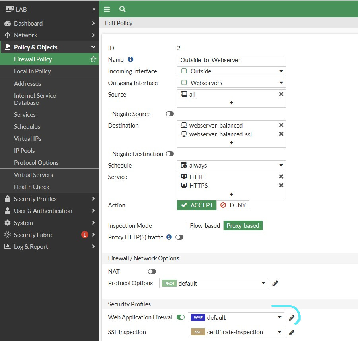Set the action to DENY
Image resolution: width=358 pixels, height=341 pixels.
point(233,205)
